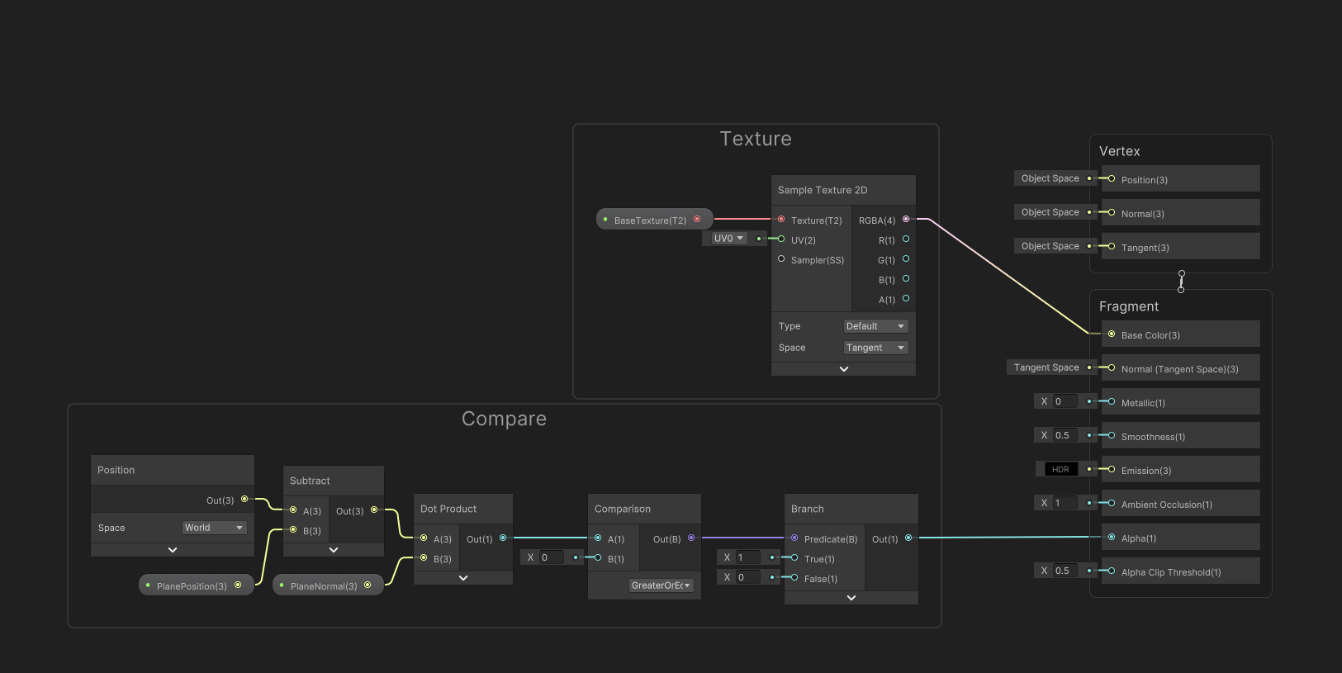Open the UV0 channel dropdown

click(728, 239)
